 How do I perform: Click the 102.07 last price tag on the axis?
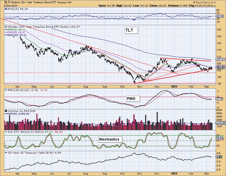220,68
